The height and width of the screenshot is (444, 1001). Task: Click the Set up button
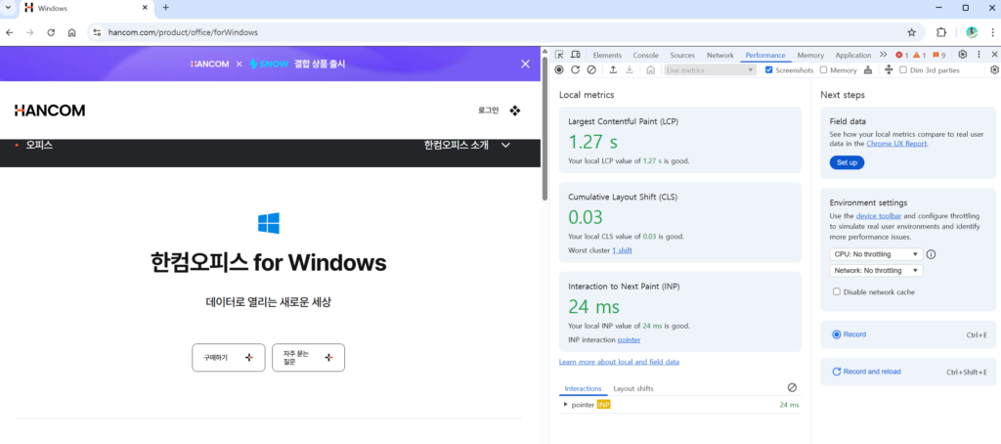tap(848, 163)
